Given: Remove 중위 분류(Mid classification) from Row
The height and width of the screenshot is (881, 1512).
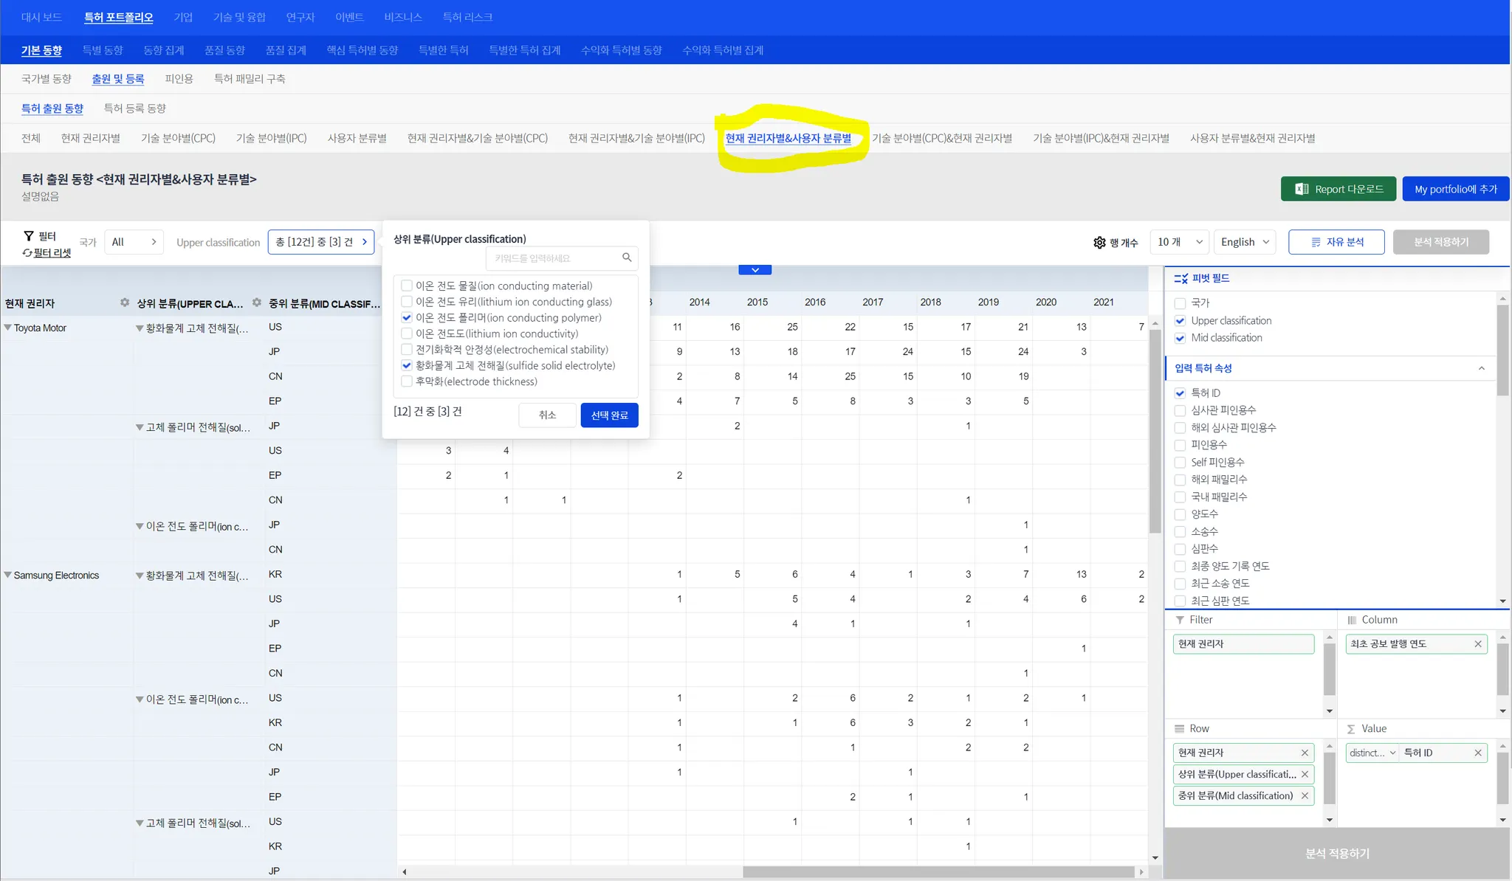Looking at the screenshot, I should point(1305,795).
